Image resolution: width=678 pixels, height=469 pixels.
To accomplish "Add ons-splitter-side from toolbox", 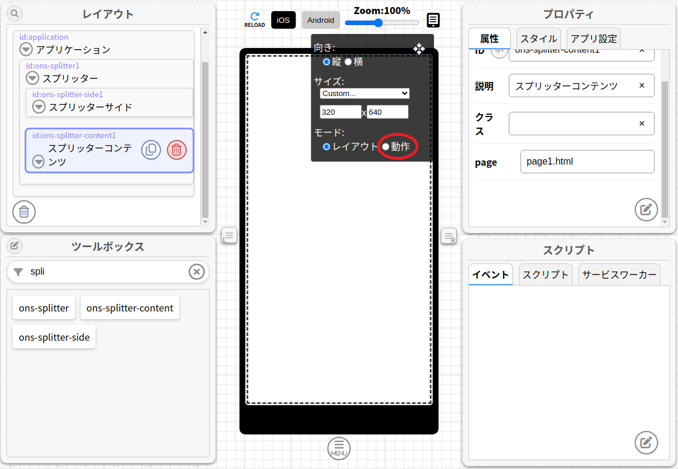I will click(54, 337).
